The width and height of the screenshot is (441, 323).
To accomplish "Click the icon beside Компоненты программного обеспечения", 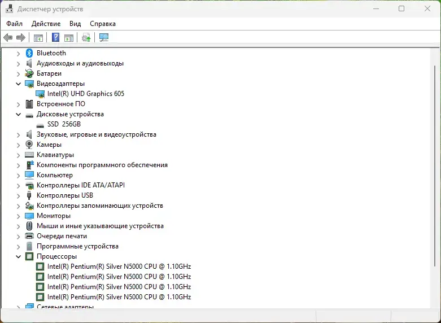I will click(x=29, y=164).
